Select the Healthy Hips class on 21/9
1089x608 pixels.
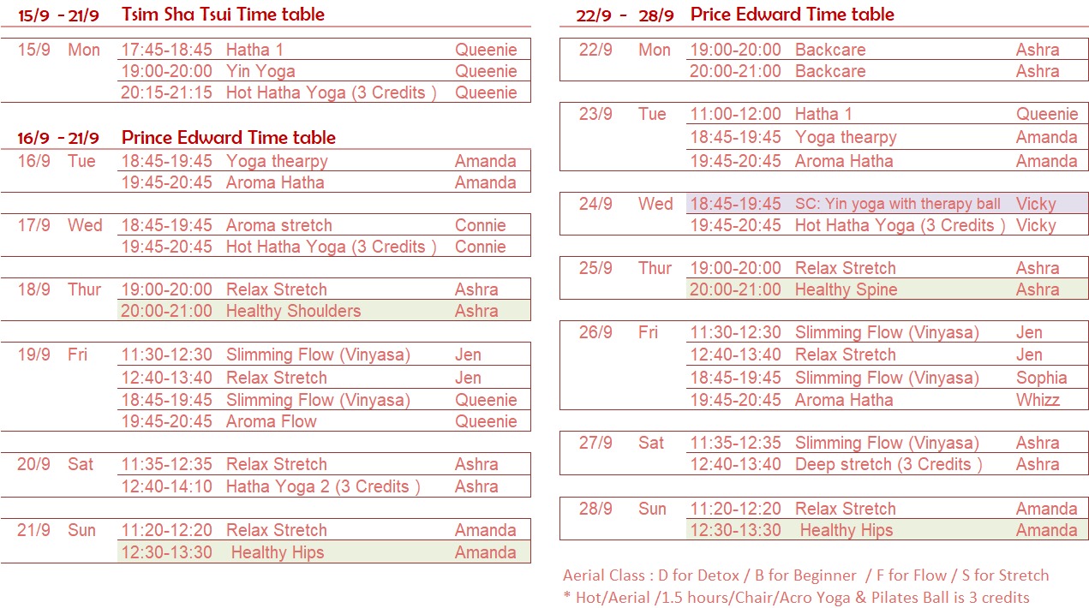click(324, 552)
